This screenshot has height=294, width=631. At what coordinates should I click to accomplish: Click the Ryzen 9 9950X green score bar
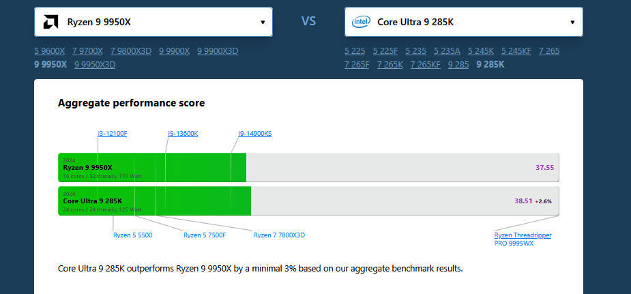point(153,167)
